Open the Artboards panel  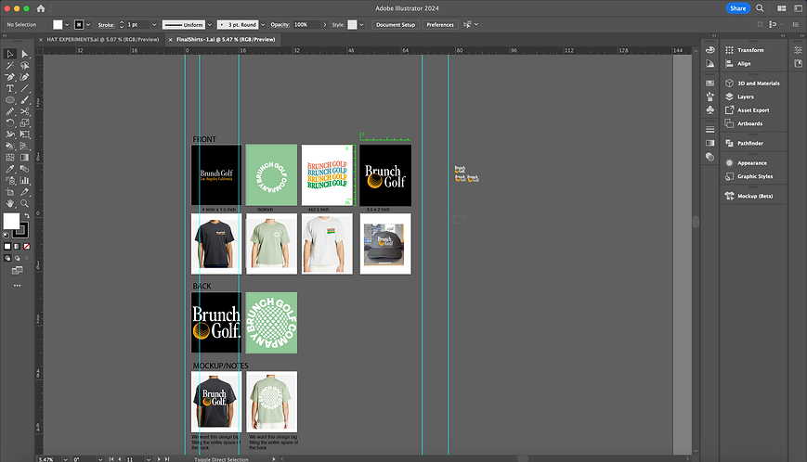pos(749,123)
